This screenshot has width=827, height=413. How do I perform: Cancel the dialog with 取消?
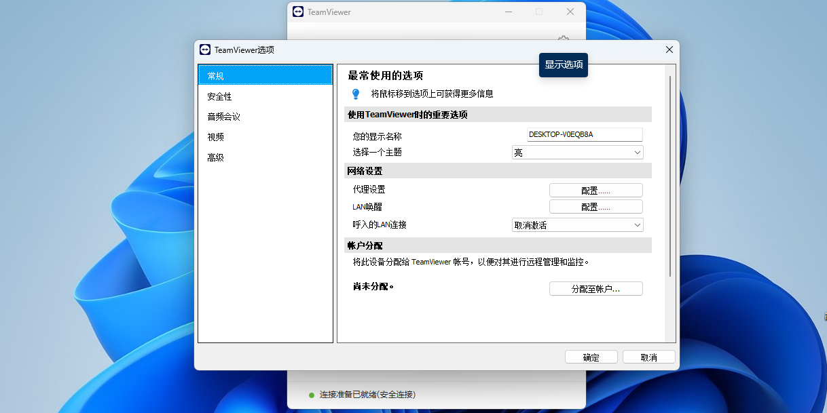tap(648, 356)
